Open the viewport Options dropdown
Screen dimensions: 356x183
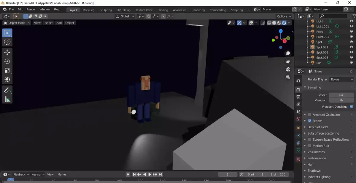pos(284,16)
